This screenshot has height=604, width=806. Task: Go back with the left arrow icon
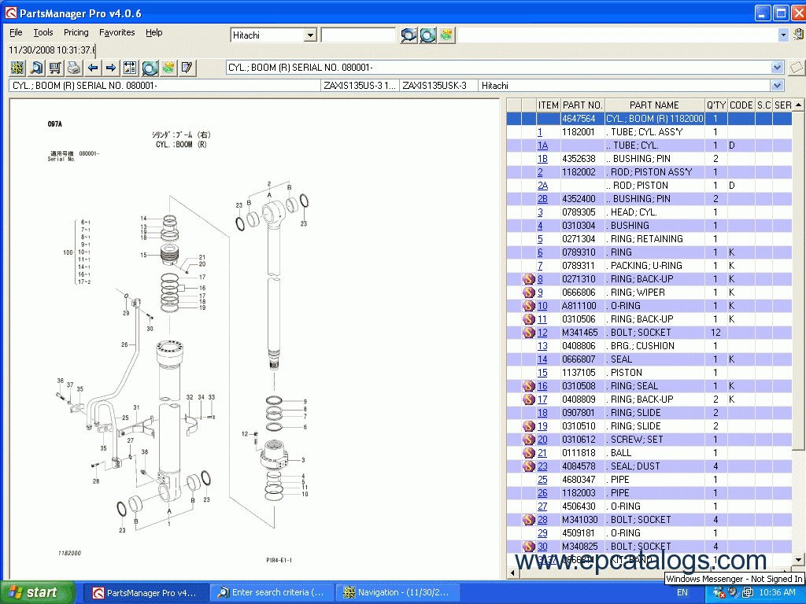(93, 68)
